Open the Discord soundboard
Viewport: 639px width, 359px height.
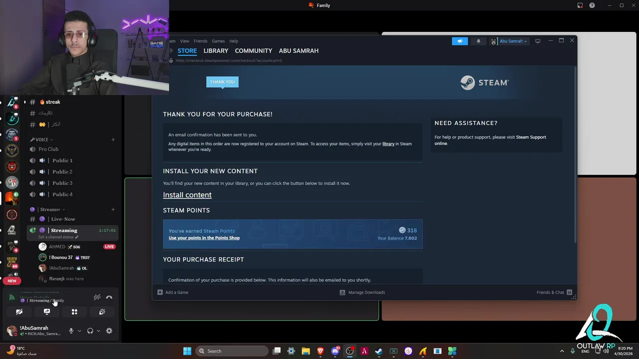(x=102, y=312)
